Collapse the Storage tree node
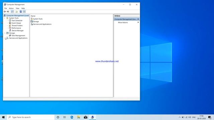Viewport: 214px width, 120px height. 5,33
